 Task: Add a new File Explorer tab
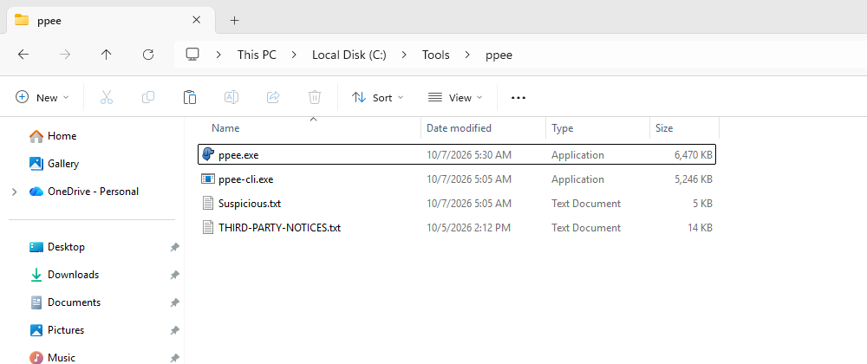[x=234, y=21]
